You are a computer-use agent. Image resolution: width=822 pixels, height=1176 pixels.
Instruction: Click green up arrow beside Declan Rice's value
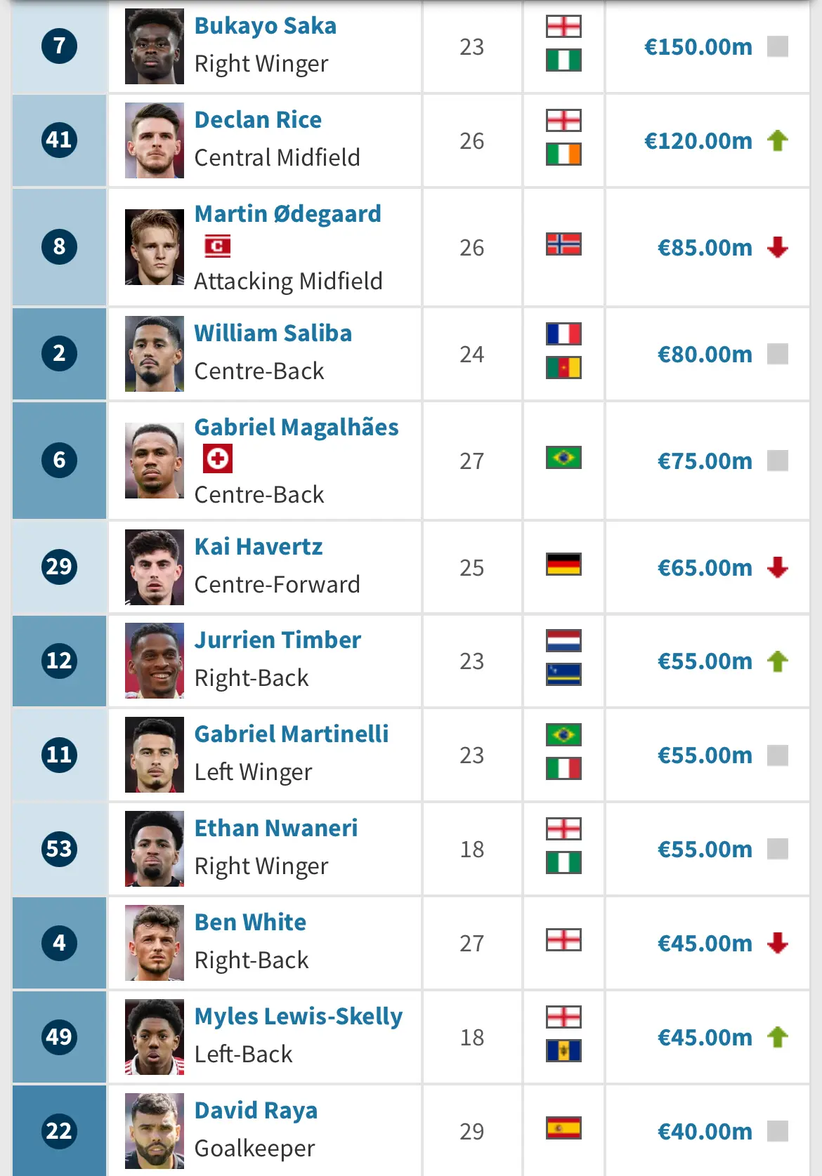(x=777, y=140)
